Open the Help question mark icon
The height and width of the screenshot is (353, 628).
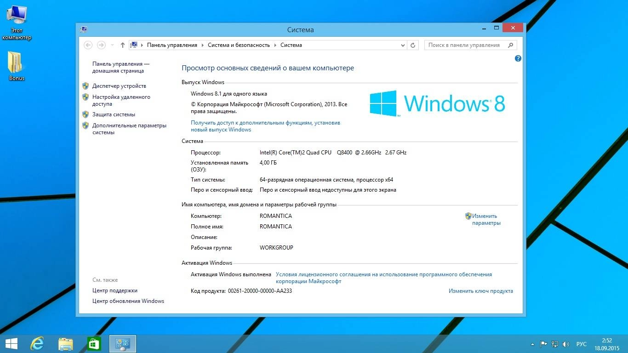coord(518,58)
